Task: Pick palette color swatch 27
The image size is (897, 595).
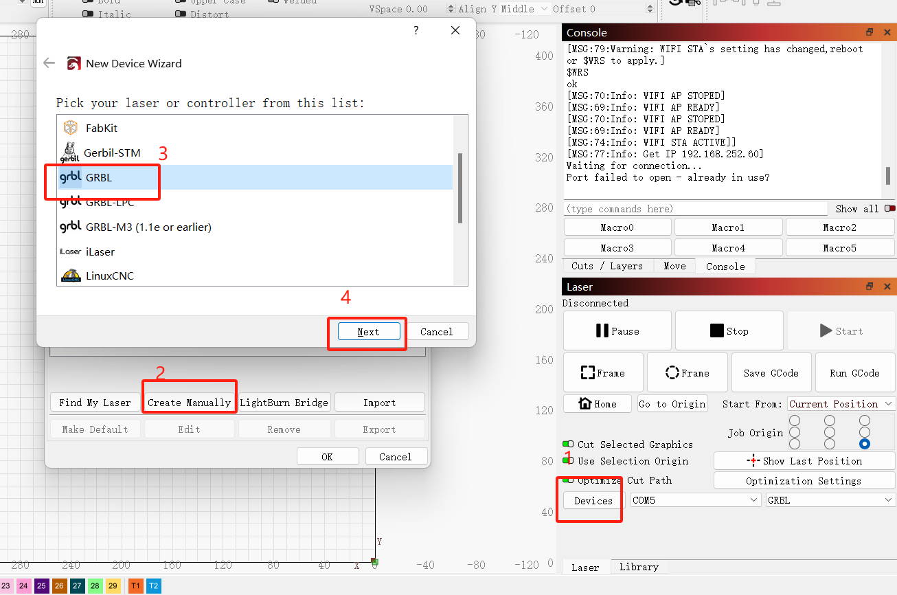Action: (x=77, y=586)
